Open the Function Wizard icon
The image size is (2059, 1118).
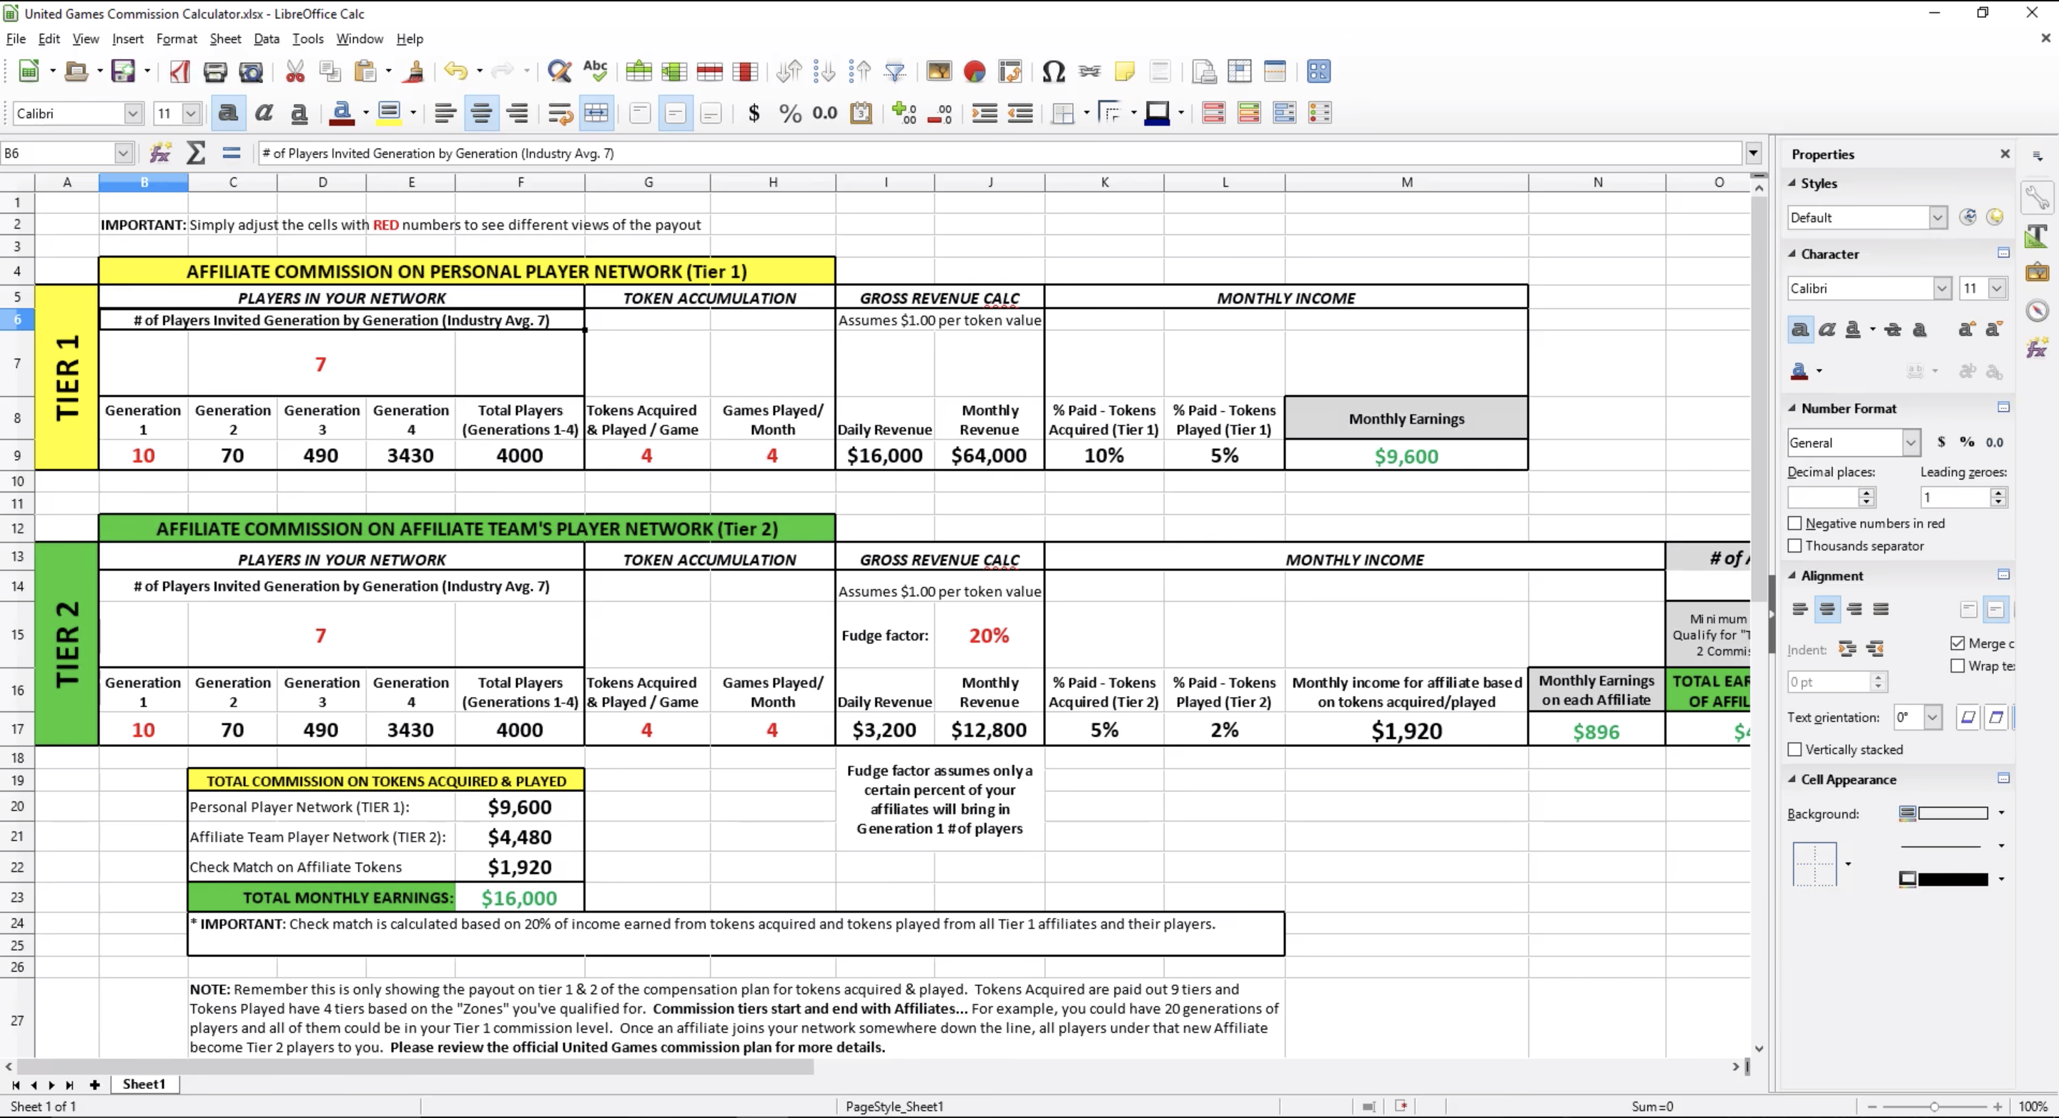pyautogui.click(x=161, y=153)
